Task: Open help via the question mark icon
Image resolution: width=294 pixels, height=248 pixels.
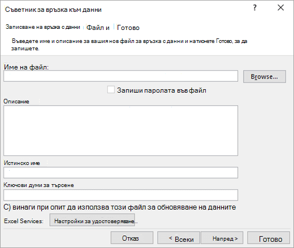Action: pos(255,8)
